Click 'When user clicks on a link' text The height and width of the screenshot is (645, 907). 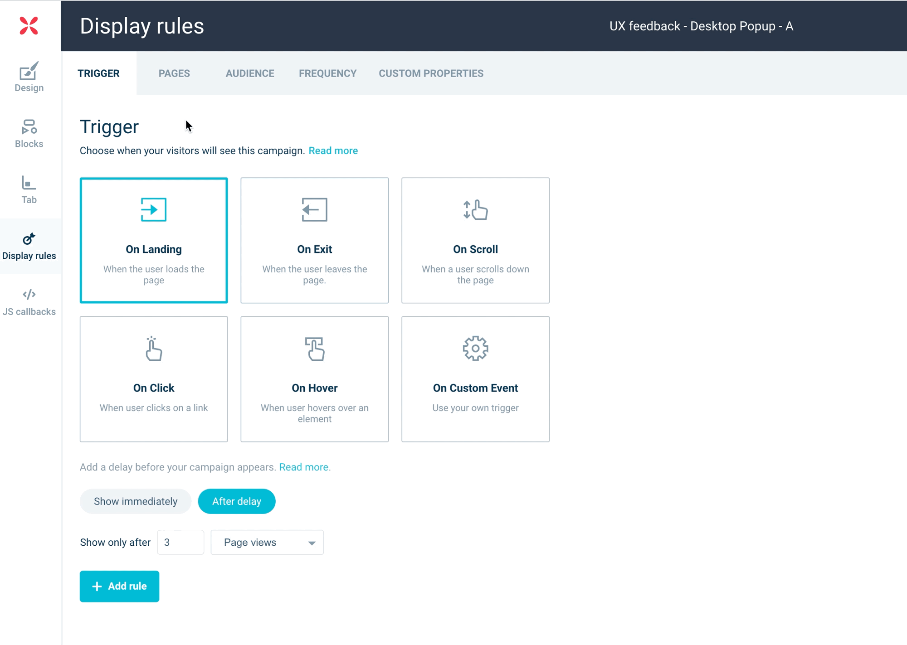pos(154,408)
